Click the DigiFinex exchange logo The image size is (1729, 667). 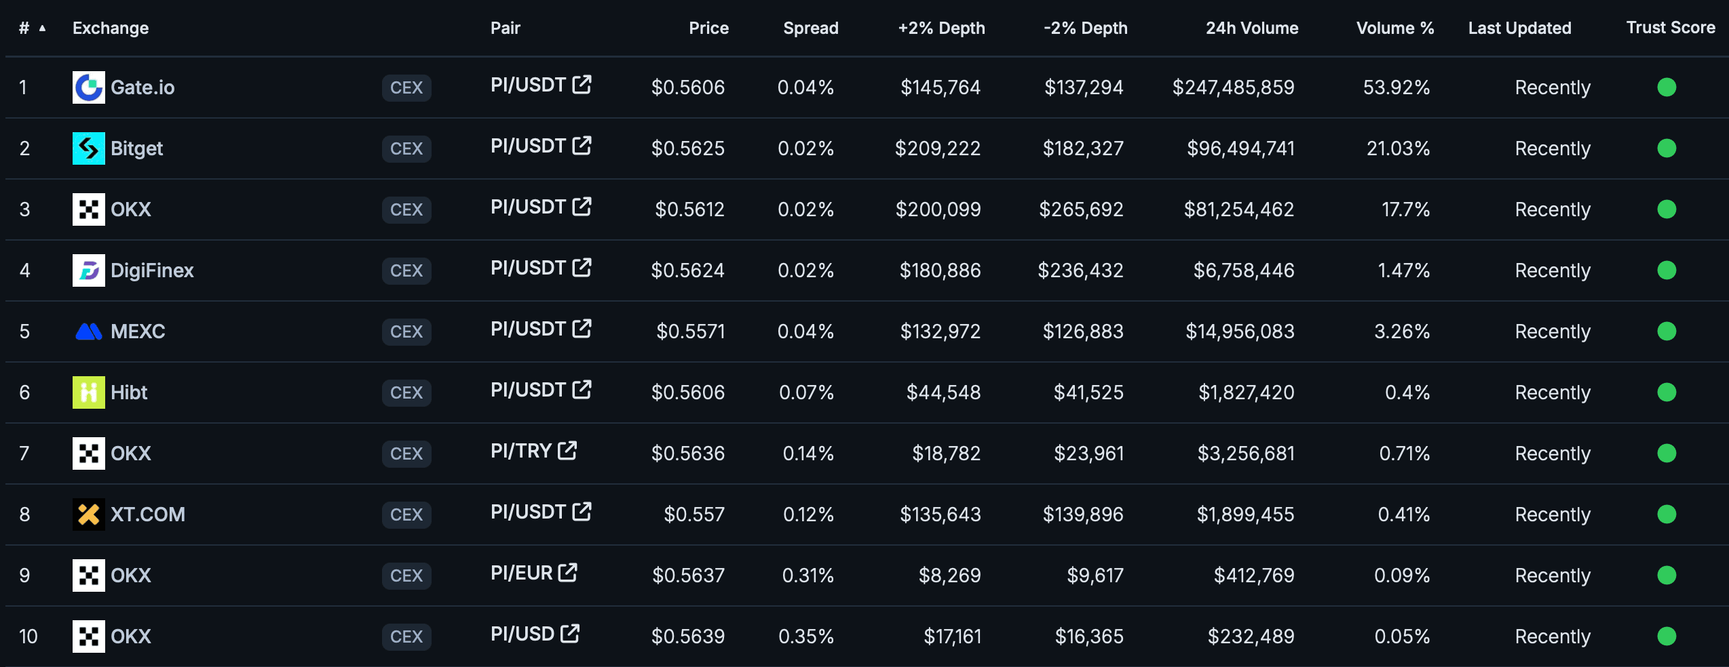pyautogui.click(x=88, y=270)
